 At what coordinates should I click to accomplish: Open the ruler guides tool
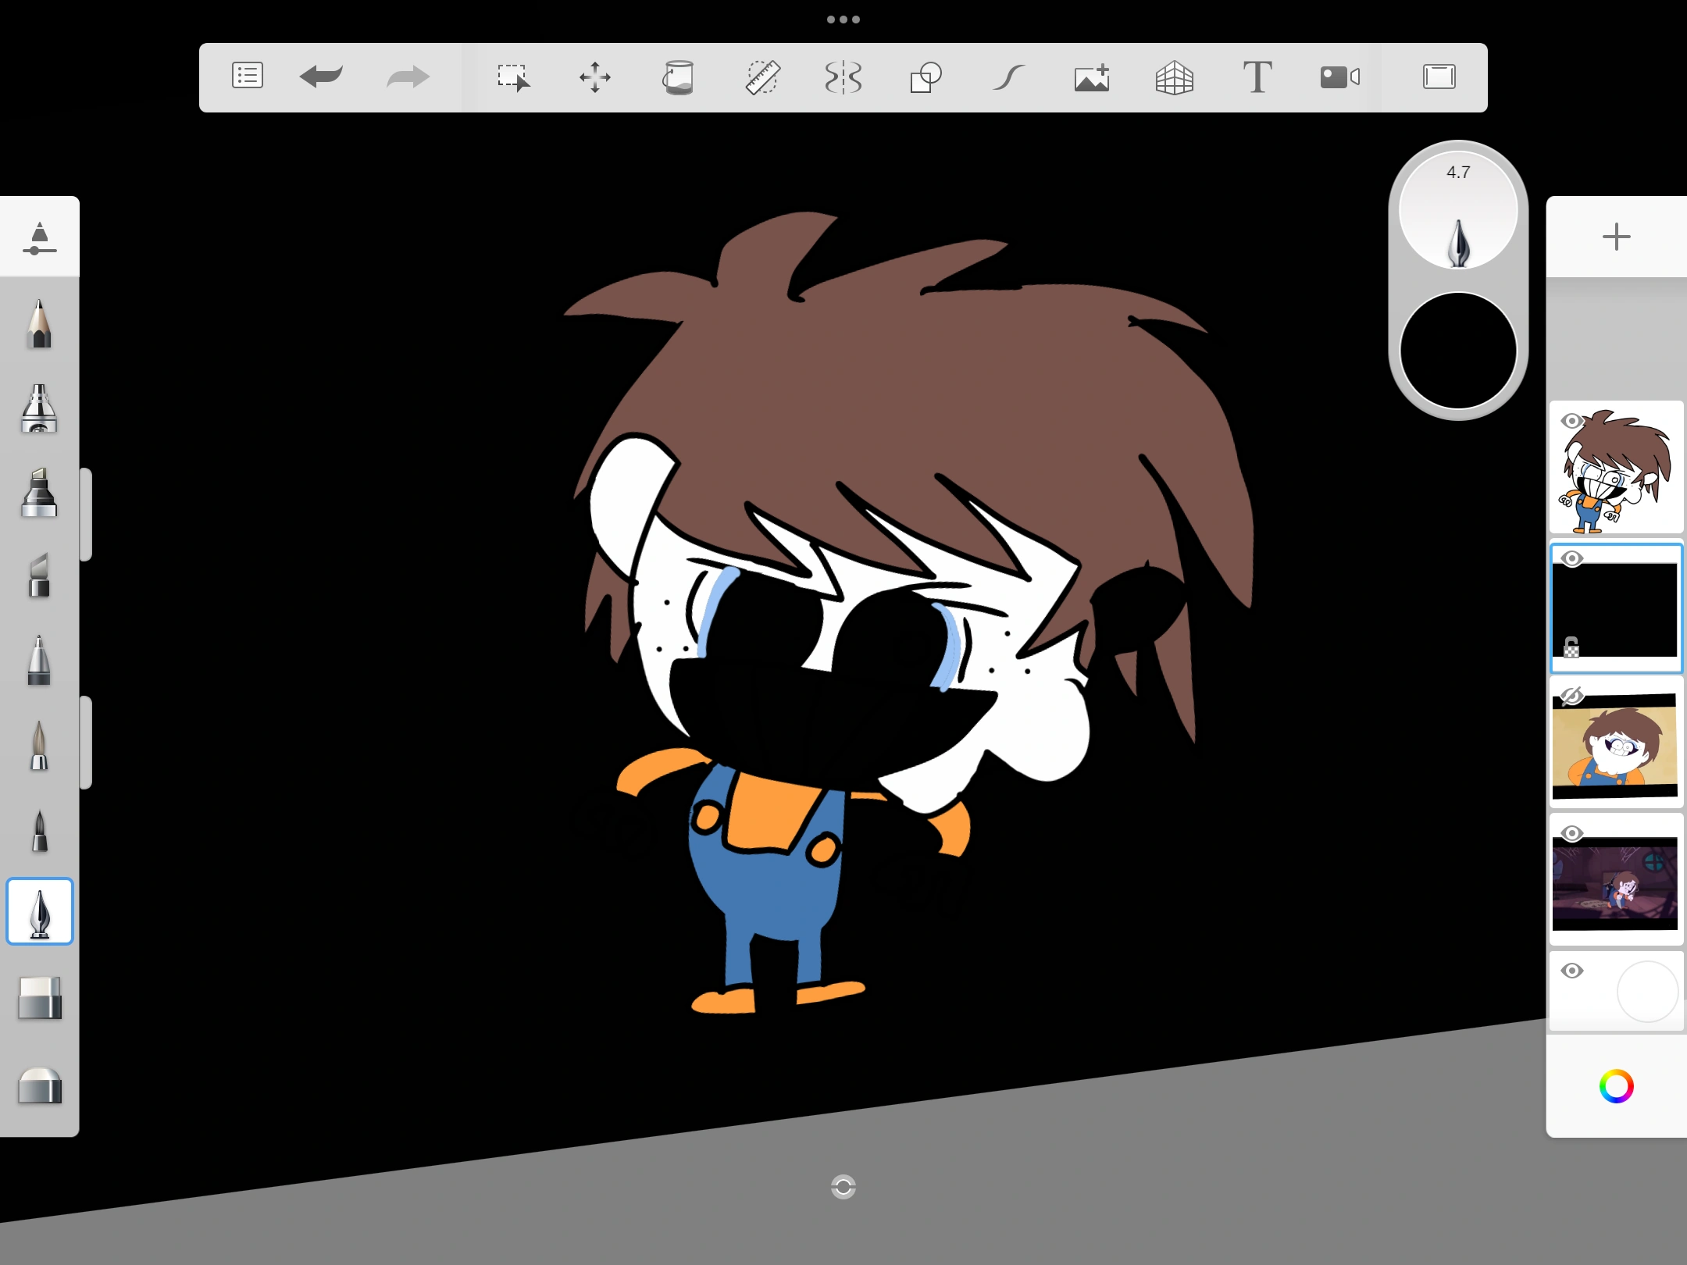click(761, 77)
